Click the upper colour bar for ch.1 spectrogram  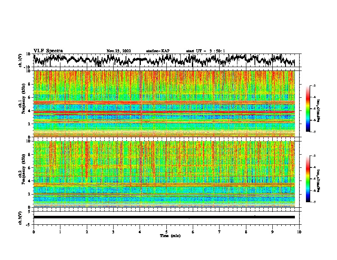(x=308, y=109)
